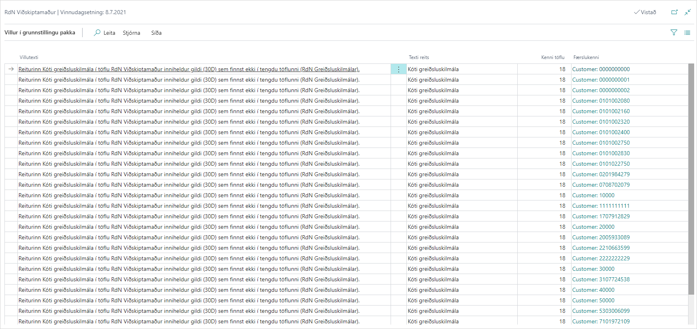
Task: Toggle the list view layout icon
Action: 687,33
